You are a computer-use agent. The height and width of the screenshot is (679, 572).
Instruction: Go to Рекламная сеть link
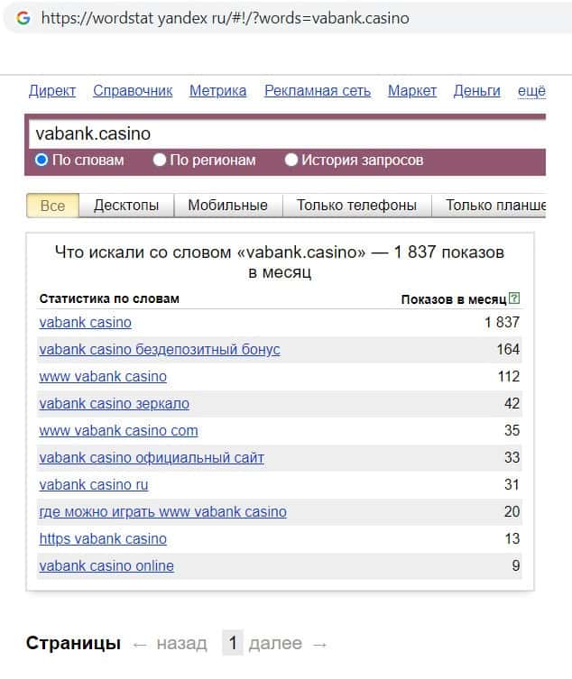[x=317, y=91]
